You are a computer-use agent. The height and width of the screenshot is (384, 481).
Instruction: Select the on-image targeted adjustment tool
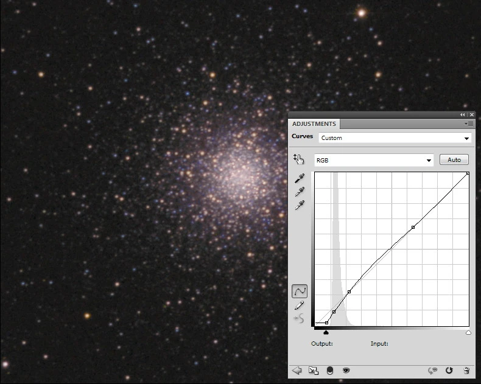tap(298, 159)
